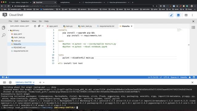Reload the browser page

coord(8,6)
